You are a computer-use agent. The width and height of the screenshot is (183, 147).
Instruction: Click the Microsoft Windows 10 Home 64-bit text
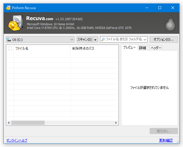[x=50, y=24]
